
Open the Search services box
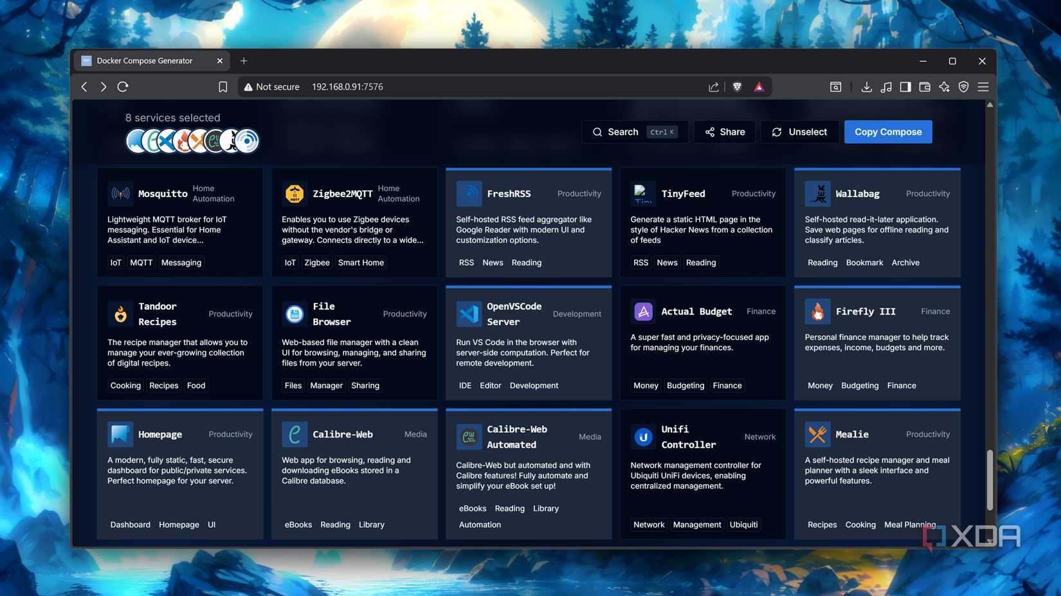coord(635,132)
